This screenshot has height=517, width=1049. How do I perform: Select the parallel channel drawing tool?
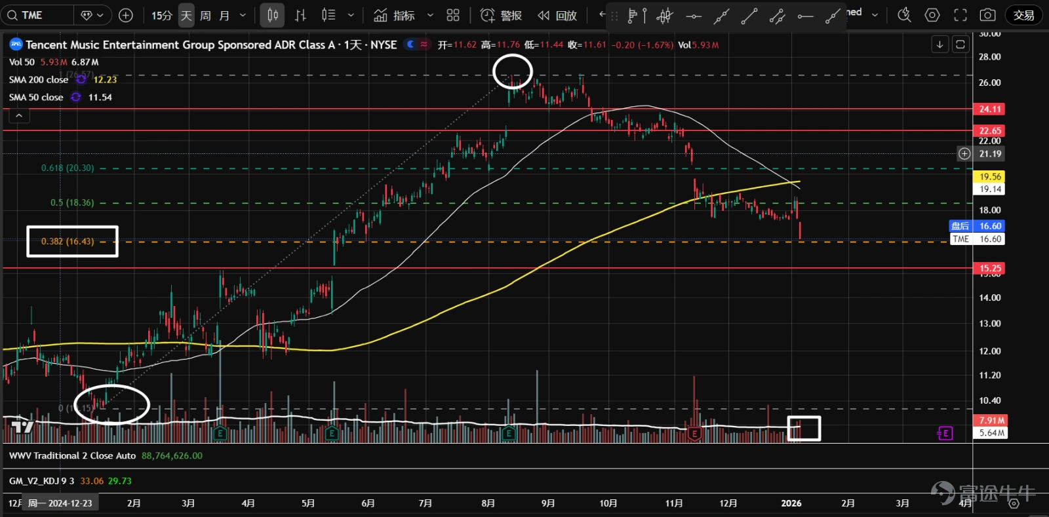point(777,16)
